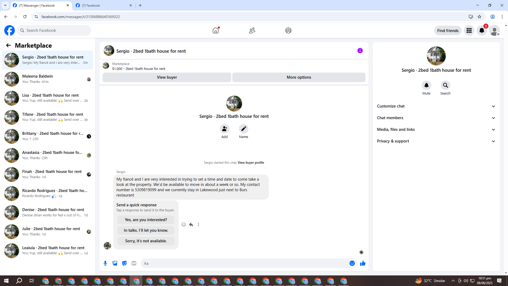Attach a file using photo icon

coord(115,263)
